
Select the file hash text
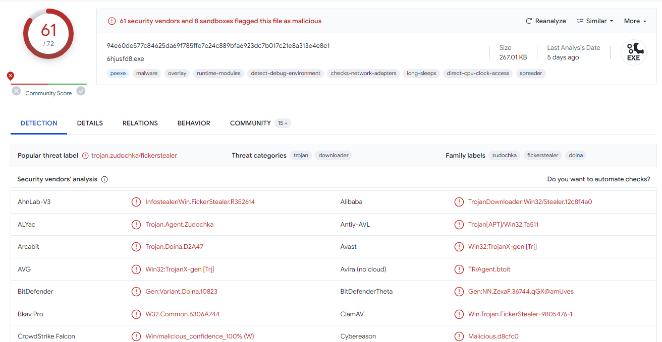point(218,46)
